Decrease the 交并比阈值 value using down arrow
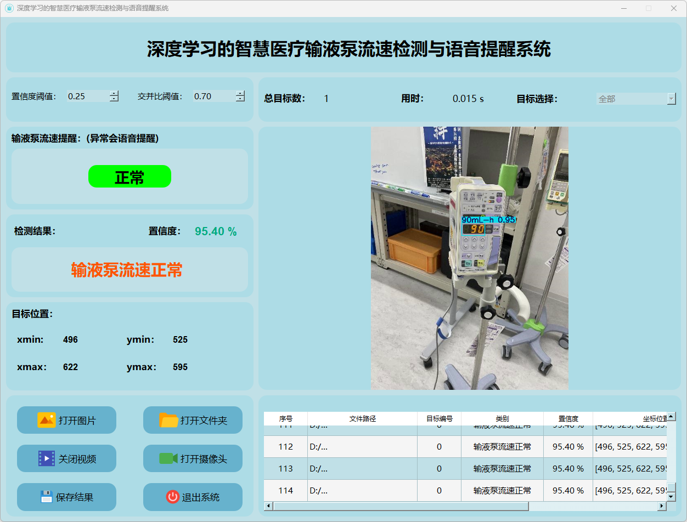The width and height of the screenshot is (687, 522). coord(240,99)
